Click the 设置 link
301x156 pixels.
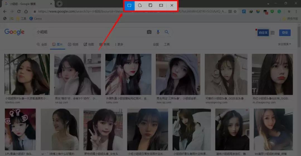pyautogui.click(x=156, y=44)
